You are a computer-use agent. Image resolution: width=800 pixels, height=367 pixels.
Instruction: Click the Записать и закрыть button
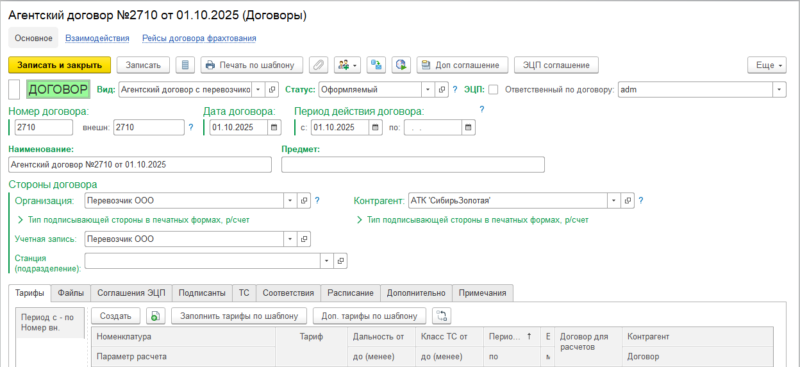pyautogui.click(x=60, y=65)
